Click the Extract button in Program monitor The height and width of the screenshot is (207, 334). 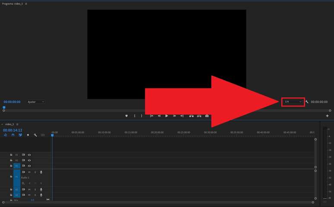point(199,116)
